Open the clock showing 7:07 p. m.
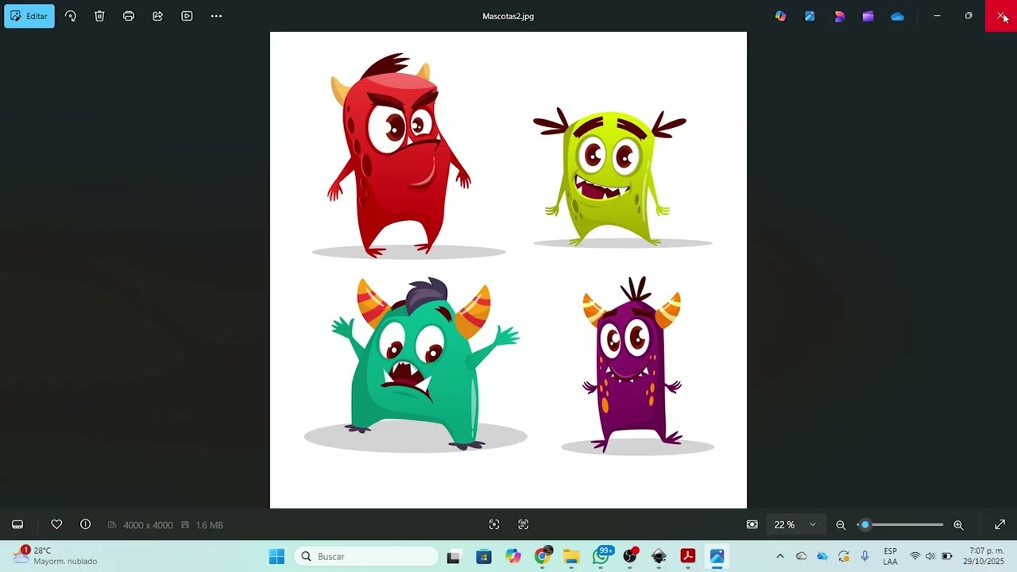Image resolution: width=1017 pixels, height=572 pixels. (x=984, y=556)
